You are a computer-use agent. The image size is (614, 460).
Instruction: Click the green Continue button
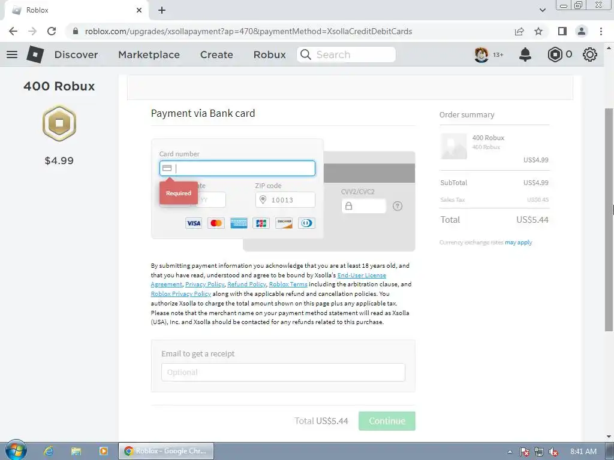point(387,421)
